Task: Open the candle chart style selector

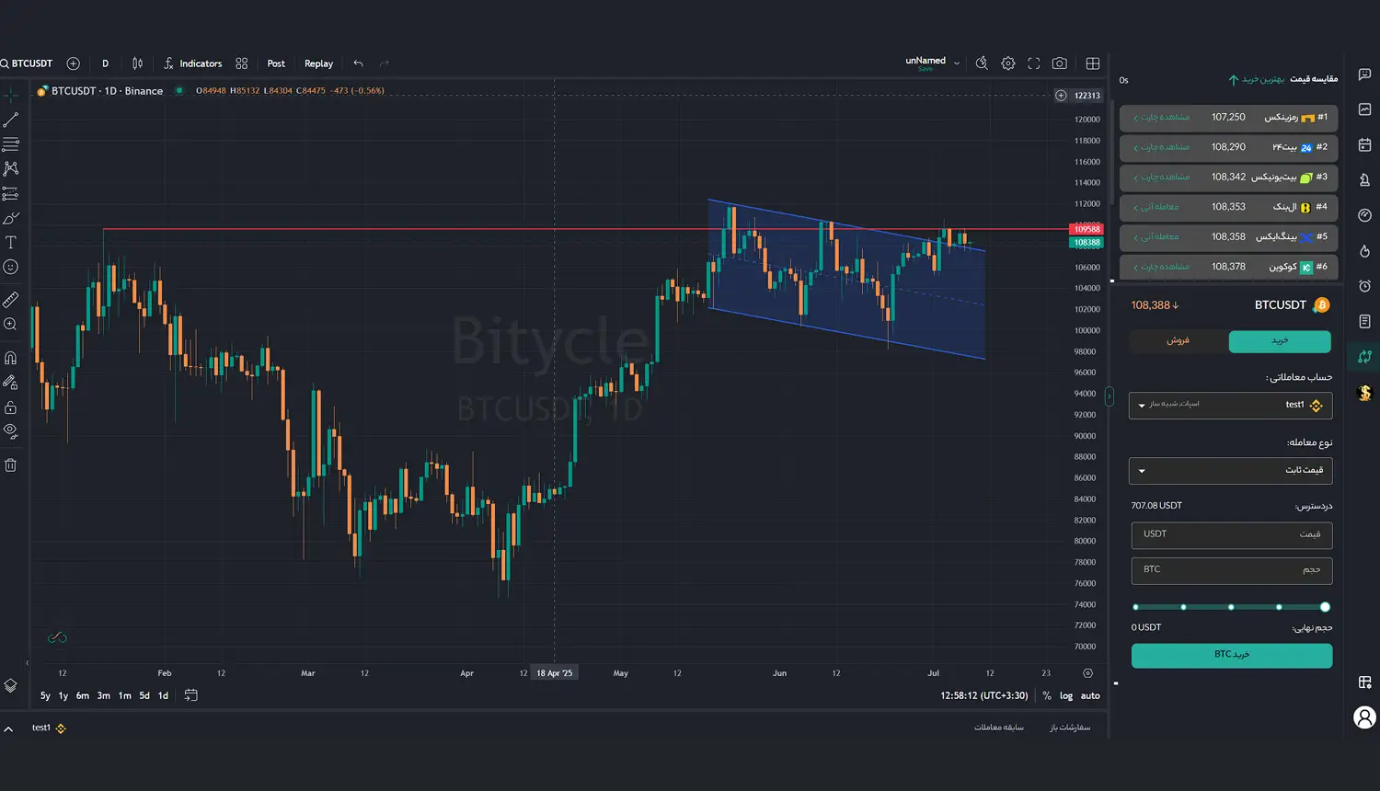Action: click(137, 63)
